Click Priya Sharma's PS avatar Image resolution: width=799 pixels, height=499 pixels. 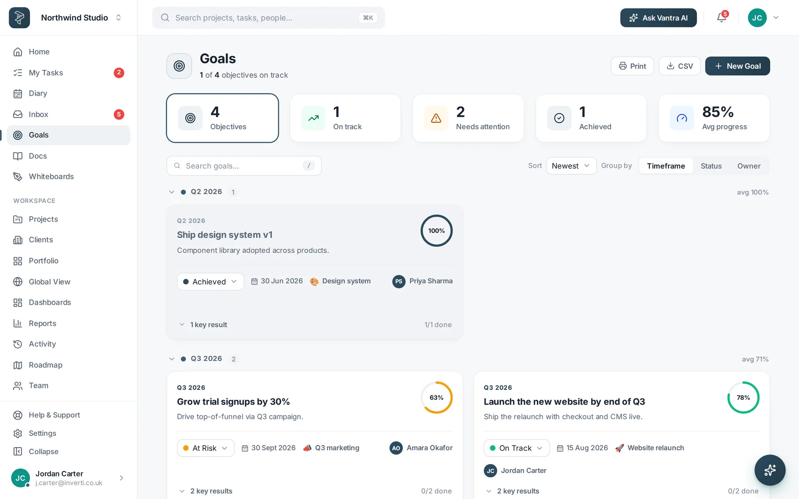pos(399,282)
